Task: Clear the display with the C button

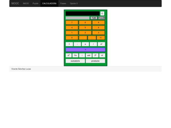Action: 102,14
